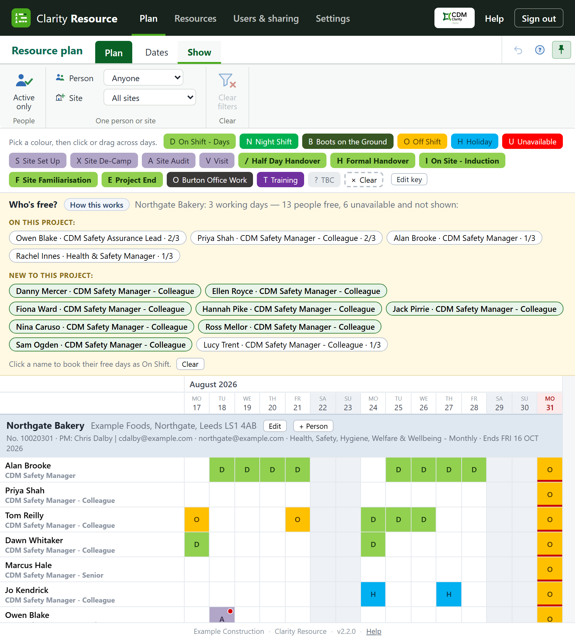Click the Edit key button
The image size is (575, 639).
pyautogui.click(x=409, y=180)
